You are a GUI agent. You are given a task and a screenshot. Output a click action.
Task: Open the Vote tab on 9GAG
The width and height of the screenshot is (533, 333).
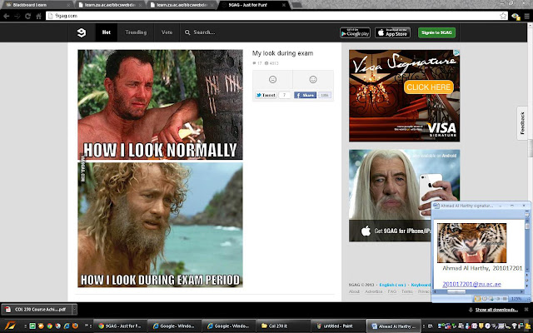(x=167, y=32)
